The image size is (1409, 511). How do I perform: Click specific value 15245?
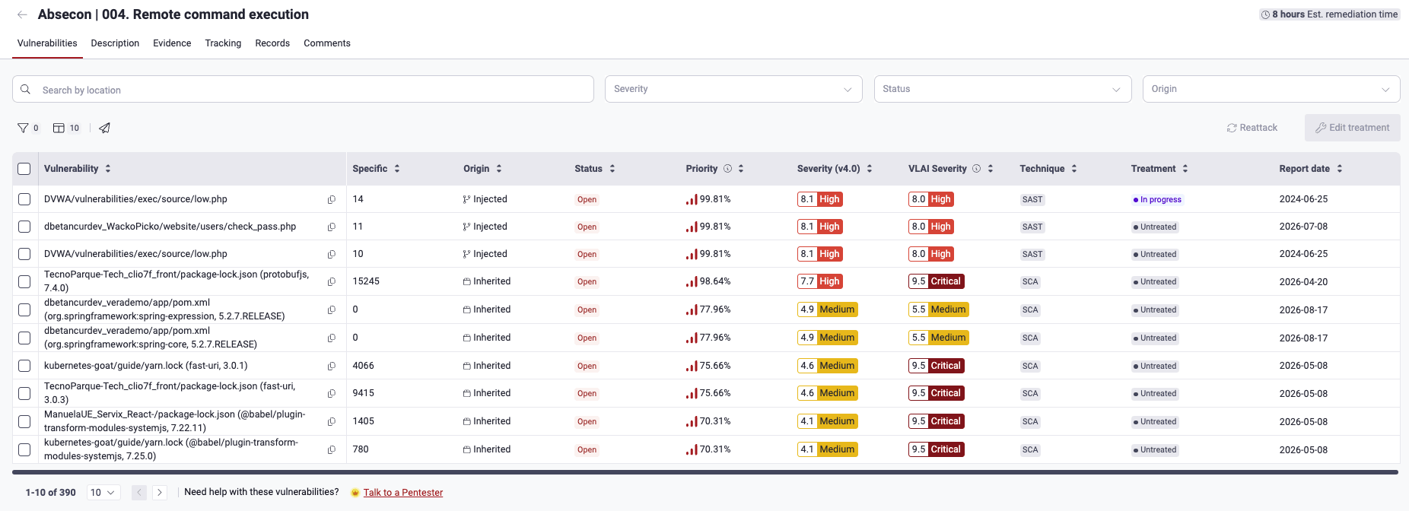coord(366,281)
